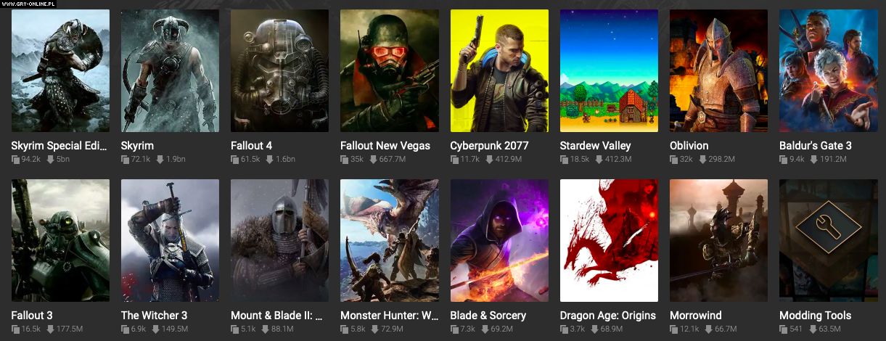The image size is (886, 341).
Task: Click the mods count icon under Stardew Valley
Action: [x=564, y=160]
